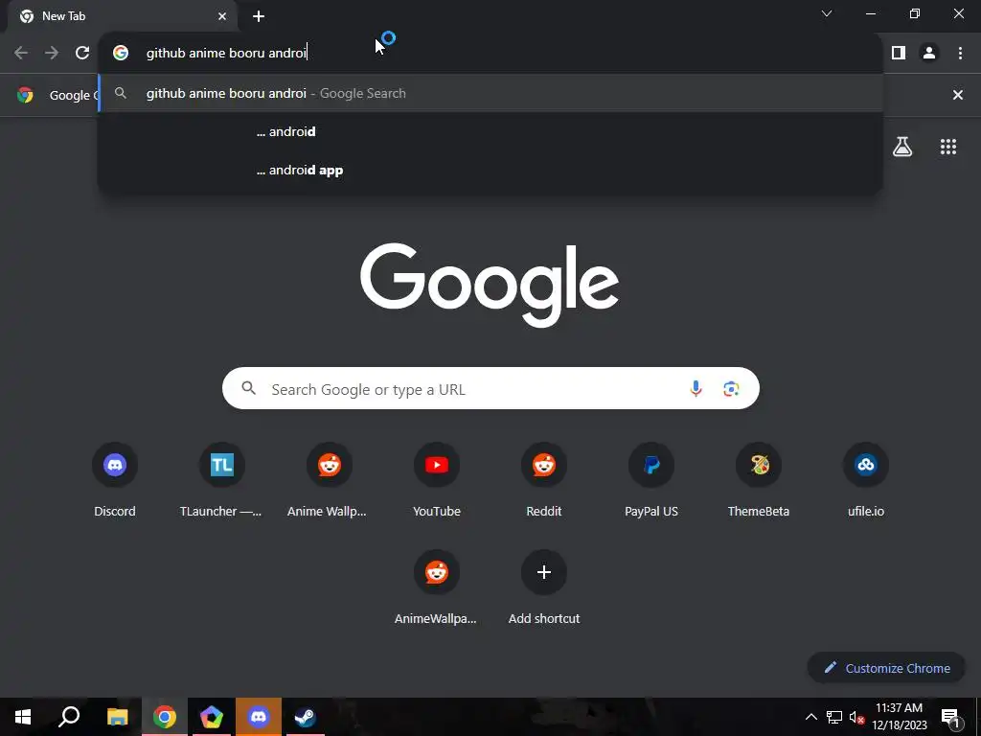
Task: Open the Chrome three-dot menu
Action: click(x=960, y=54)
